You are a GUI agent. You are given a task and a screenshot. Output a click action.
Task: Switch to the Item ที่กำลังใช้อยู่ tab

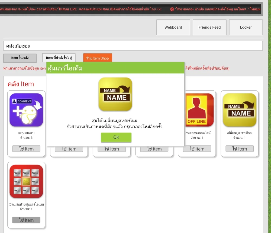point(59,58)
